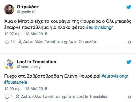
Task: Open the #foustanela hashtag
Action: click(x=16, y=82)
